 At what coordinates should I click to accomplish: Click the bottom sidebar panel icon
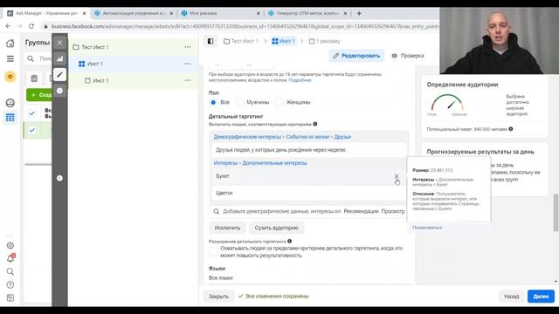[x=10, y=298]
